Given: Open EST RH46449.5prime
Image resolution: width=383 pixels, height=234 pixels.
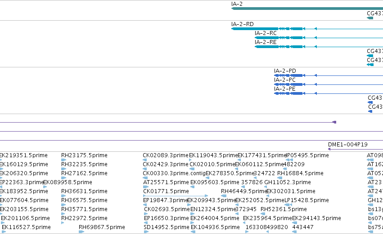Looking at the screenshot, I should click(x=244, y=191).
